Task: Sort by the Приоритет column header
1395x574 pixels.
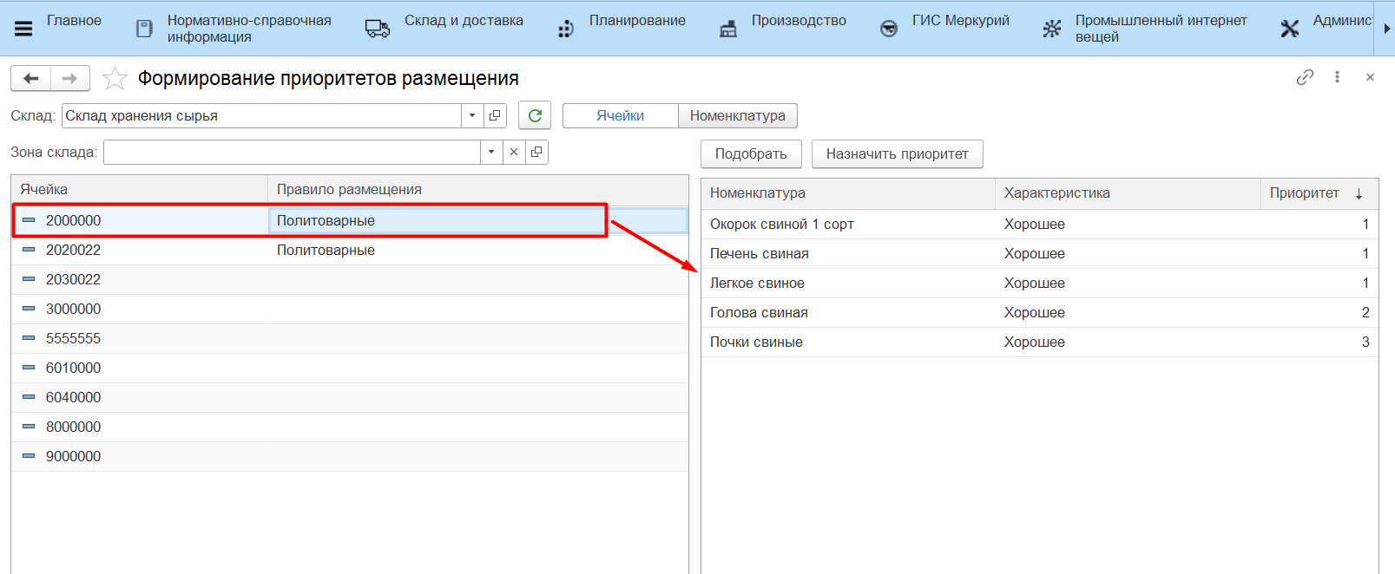Action: click(x=1304, y=192)
